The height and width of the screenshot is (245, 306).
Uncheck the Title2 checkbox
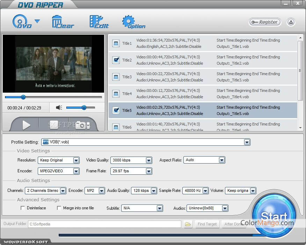click(x=116, y=60)
